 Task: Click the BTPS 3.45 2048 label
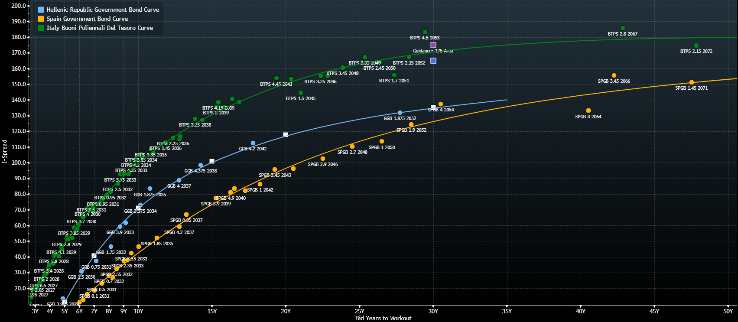pos(342,73)
